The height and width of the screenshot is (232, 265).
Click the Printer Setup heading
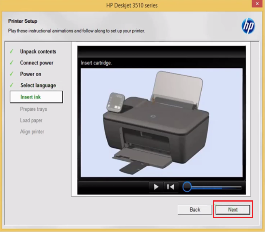[23, 21]
